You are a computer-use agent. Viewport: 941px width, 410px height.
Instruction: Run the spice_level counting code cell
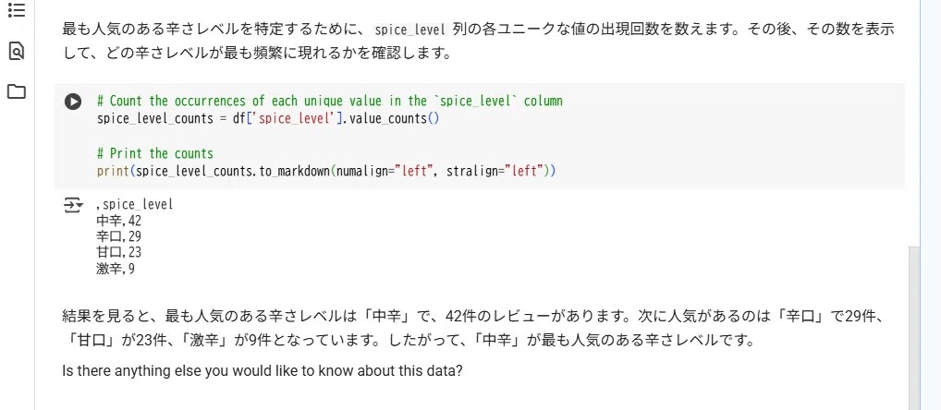[x=73, y=102]
